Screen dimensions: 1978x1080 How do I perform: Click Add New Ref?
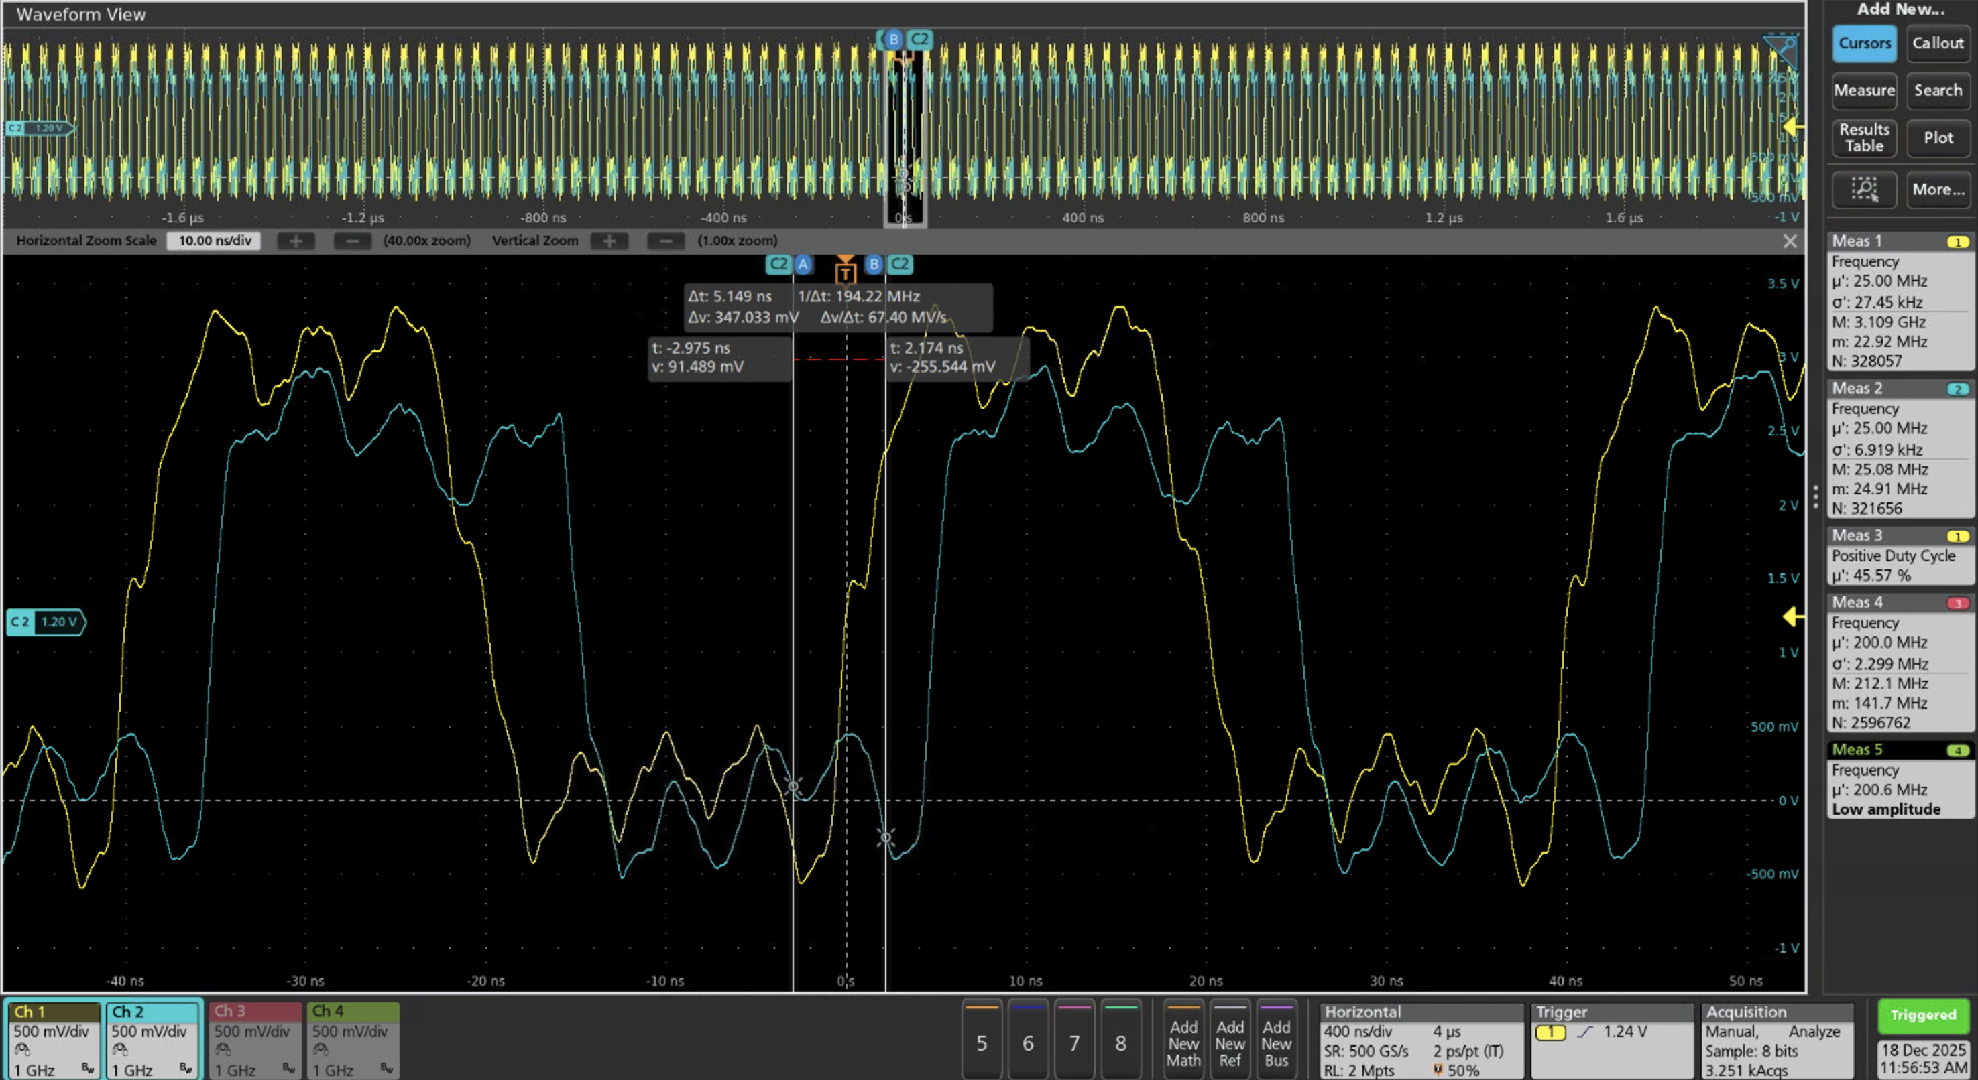(1230, 1040)
